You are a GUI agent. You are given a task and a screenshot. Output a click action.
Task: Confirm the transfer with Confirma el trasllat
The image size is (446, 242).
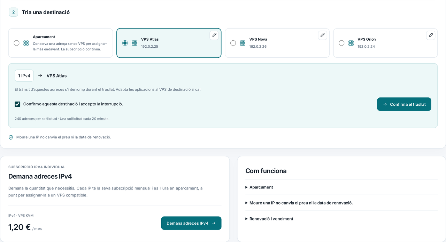coord(404,104)
